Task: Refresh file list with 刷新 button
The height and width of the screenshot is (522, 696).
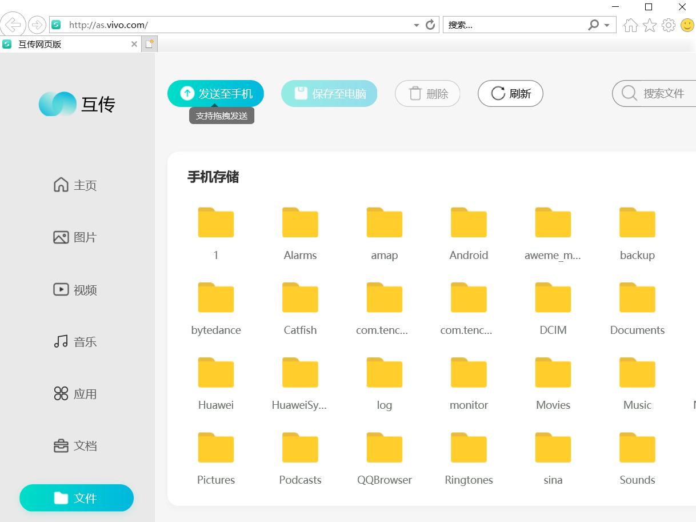Action: 510,94
